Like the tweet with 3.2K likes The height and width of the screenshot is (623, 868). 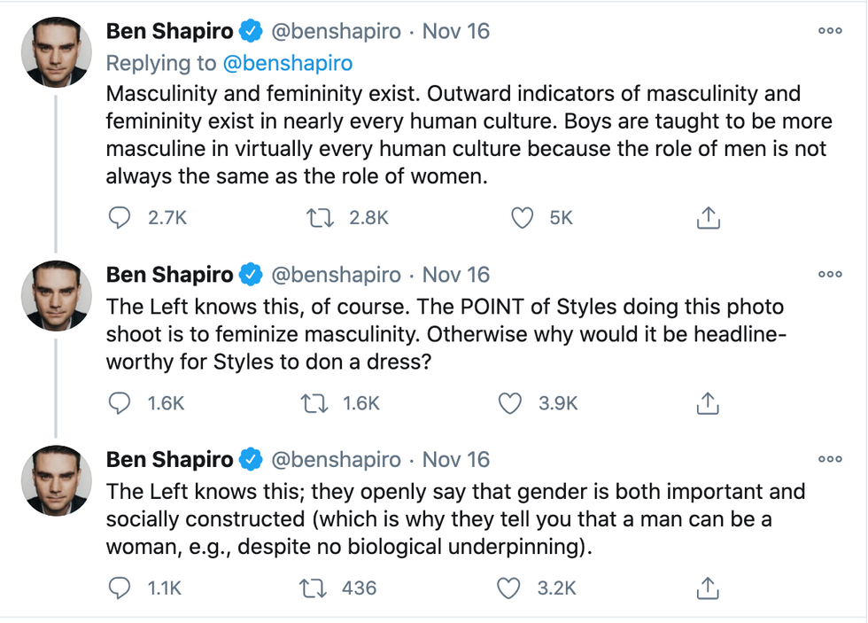point(509,588)
